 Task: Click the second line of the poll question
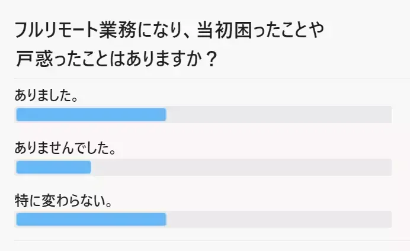point(116,59)
